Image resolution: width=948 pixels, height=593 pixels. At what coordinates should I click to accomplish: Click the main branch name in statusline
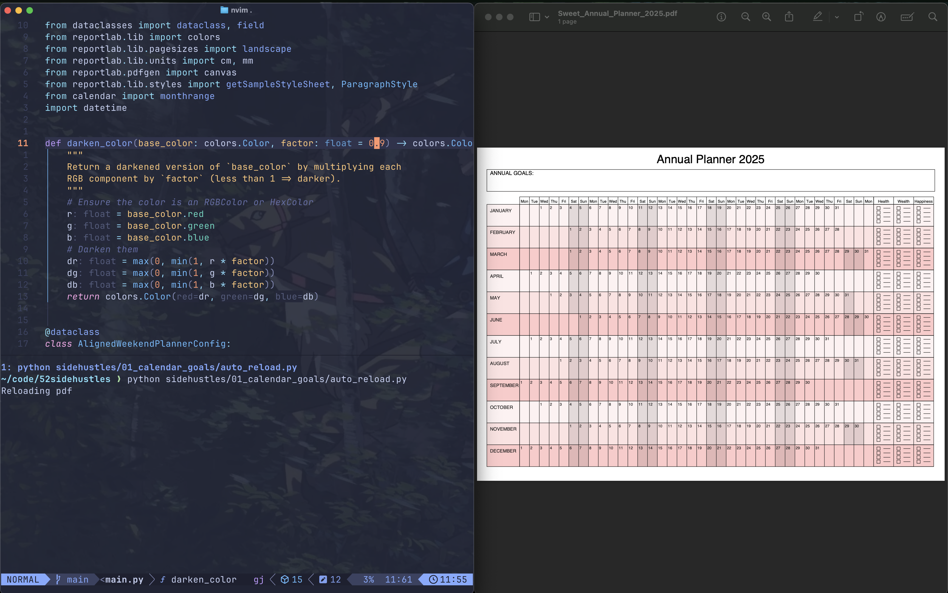tap(78, 579)
